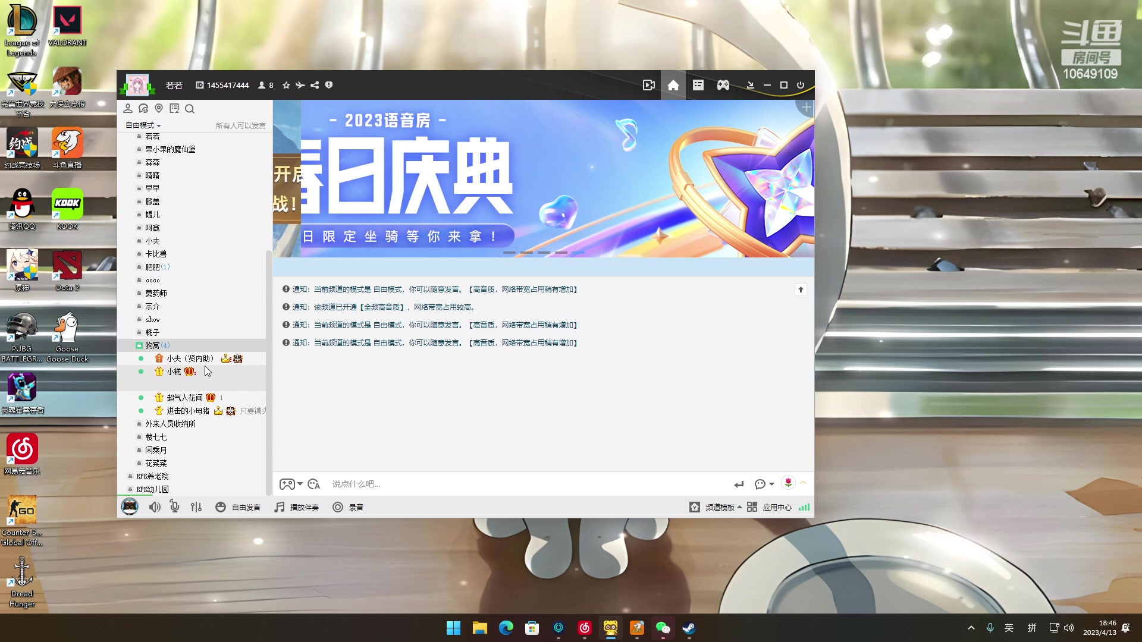Mute the microphone in the bottom toolbar

tap(174, 506)
